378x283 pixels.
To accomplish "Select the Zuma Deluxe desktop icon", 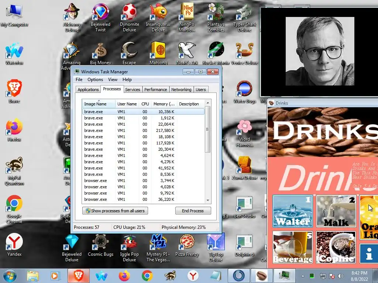I will click(244, 168).
